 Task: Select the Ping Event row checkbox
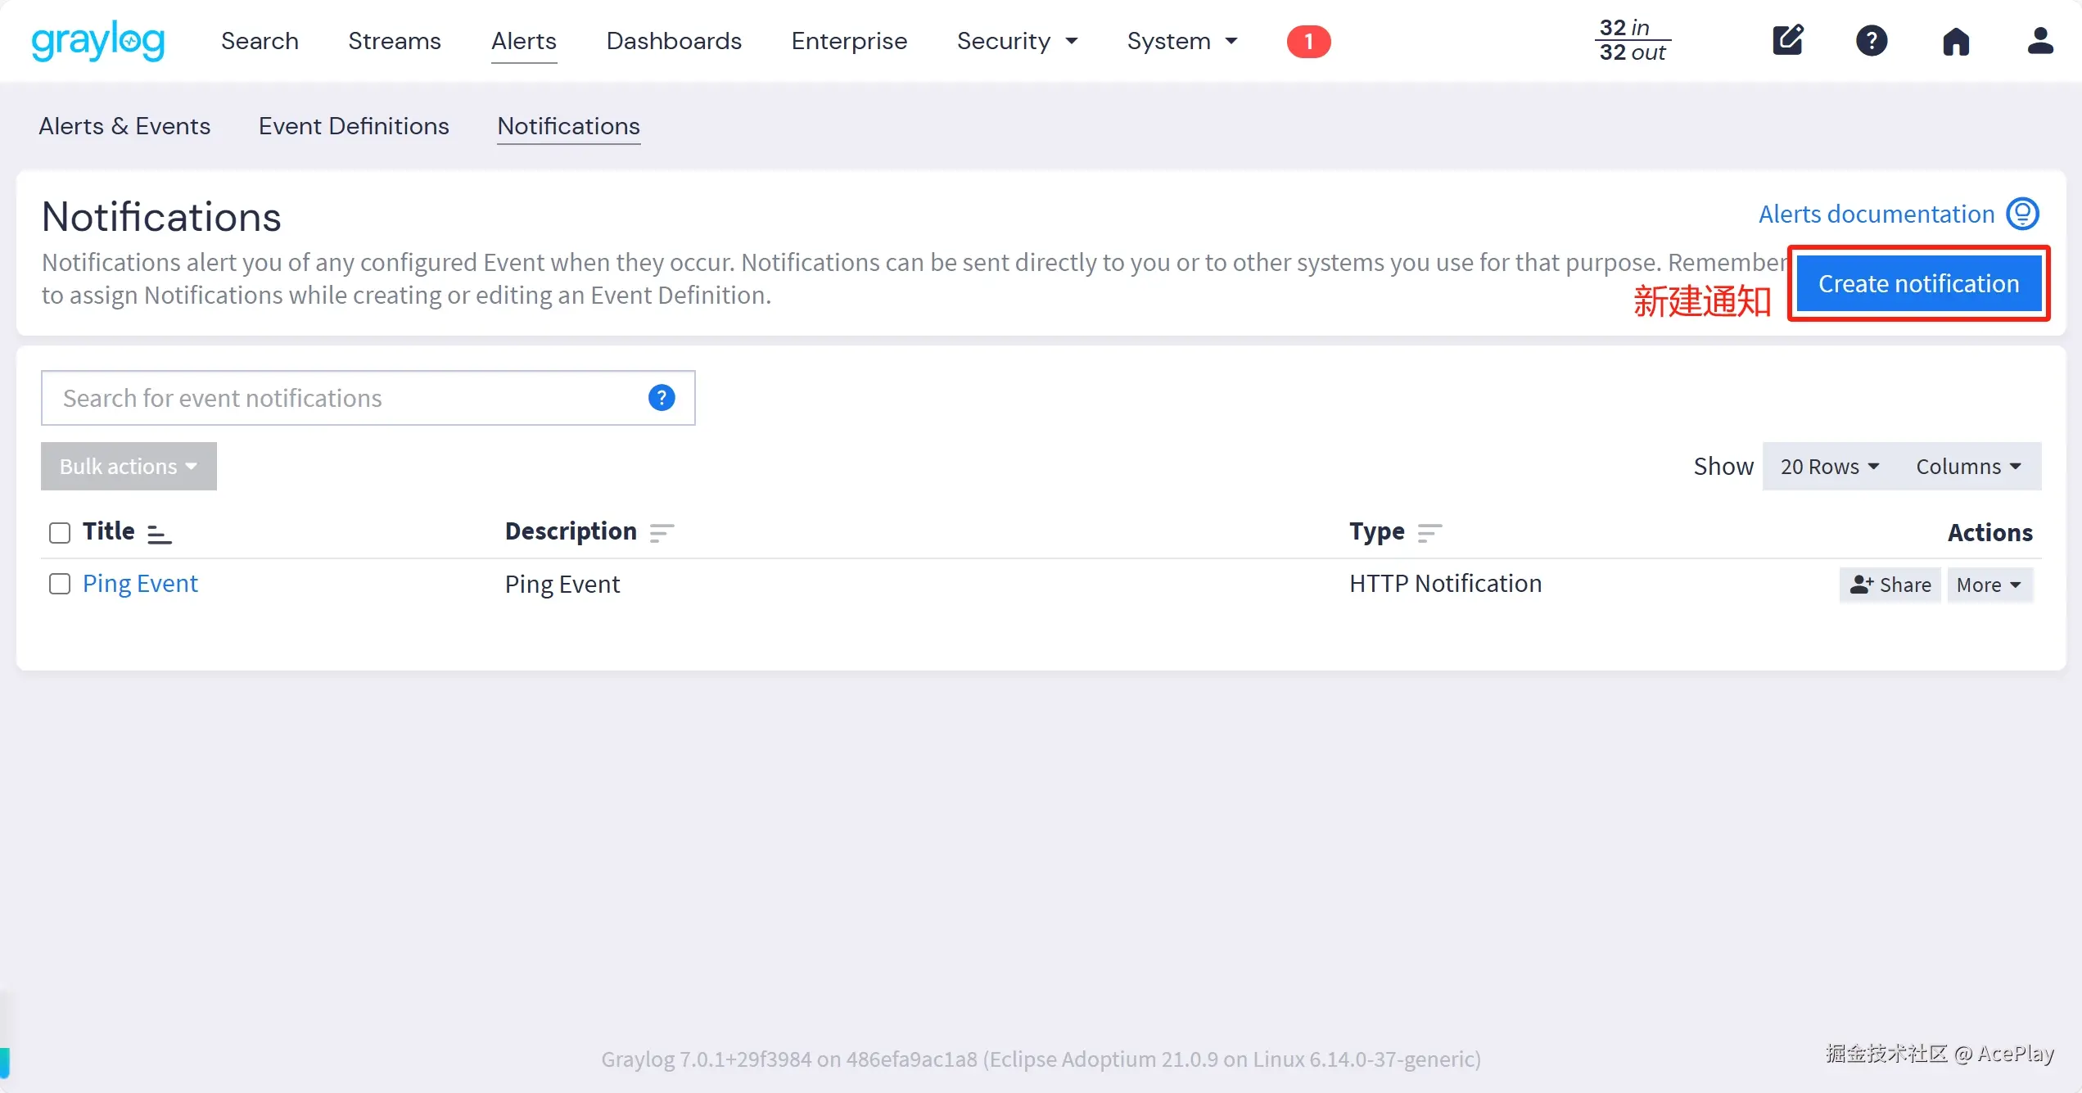click(x=60, y=584)
